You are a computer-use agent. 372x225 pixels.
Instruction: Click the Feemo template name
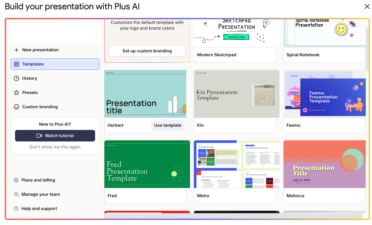[293, 125]
